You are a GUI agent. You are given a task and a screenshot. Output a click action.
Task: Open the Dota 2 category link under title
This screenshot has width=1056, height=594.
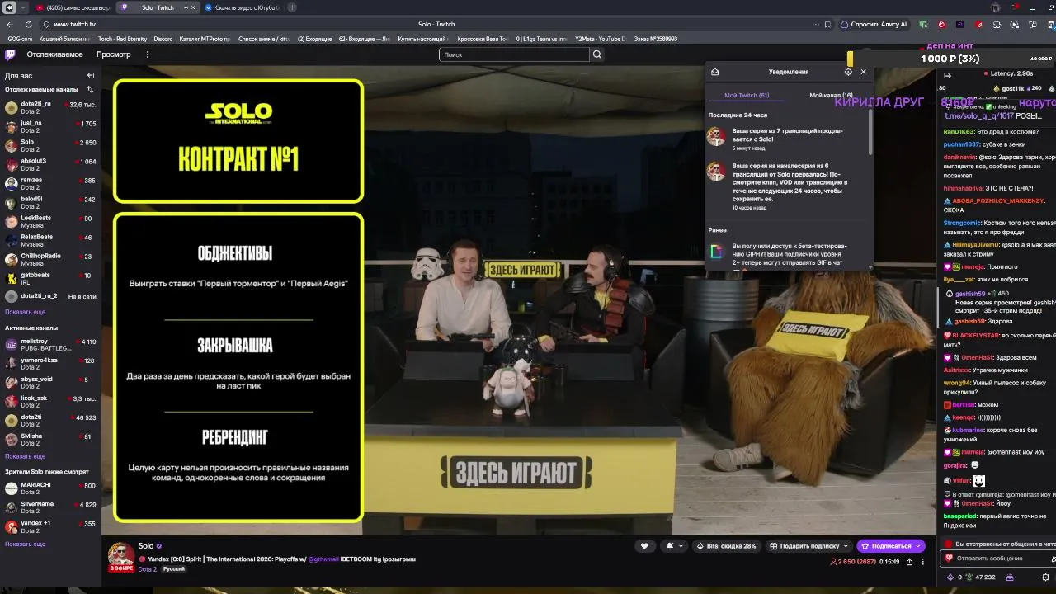tap(147, 569)
